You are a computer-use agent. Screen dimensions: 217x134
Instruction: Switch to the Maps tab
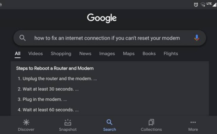click(x=129, y=54)
